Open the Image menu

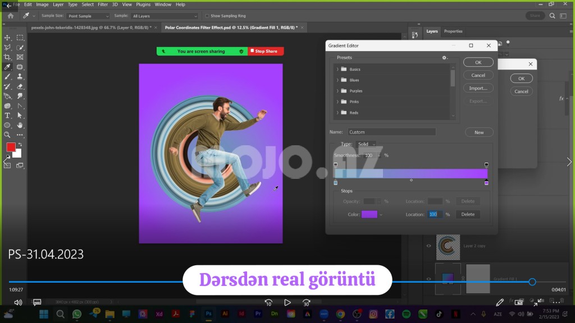pyautogui.click(x=42, y=4)
